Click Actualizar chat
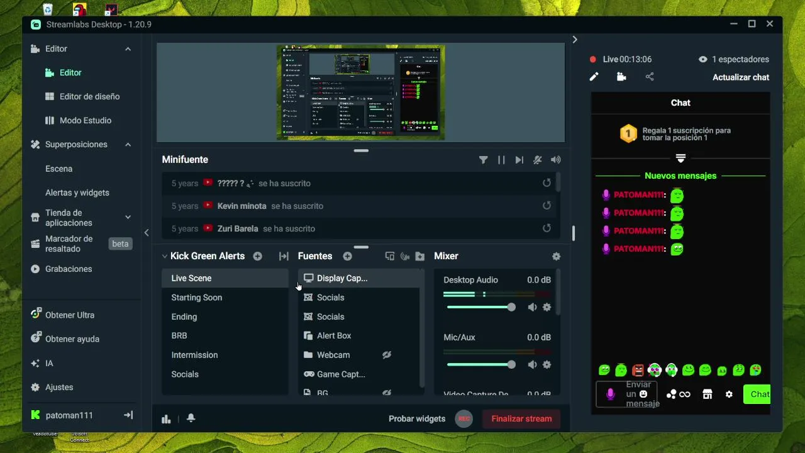The height and width of the screenshot is (453, 805). tap(741, 77)
